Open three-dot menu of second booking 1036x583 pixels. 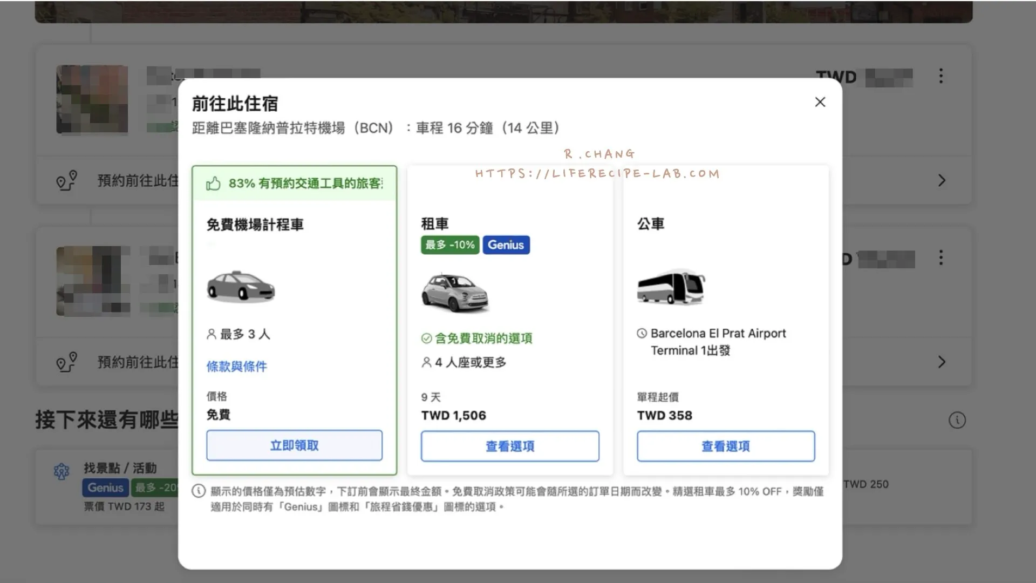[x=941, y=257]
